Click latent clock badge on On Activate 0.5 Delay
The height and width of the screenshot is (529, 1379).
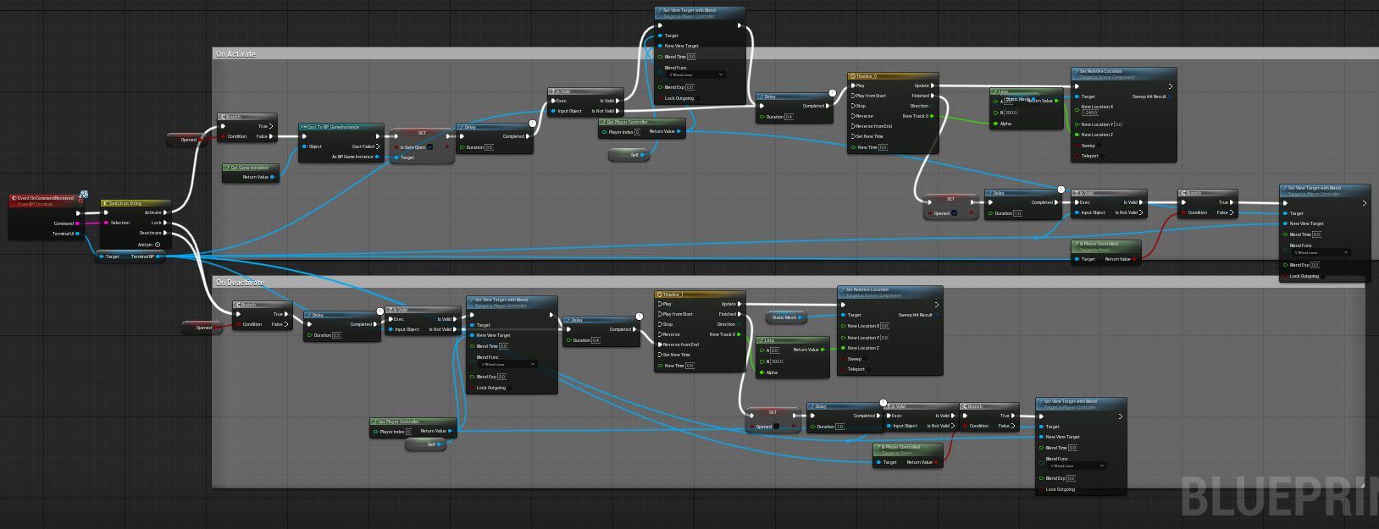click(x=533, y=124)
